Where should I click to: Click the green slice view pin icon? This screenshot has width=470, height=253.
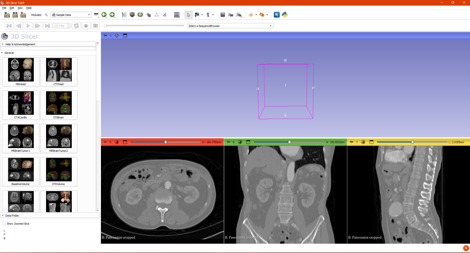coord(229,142)
